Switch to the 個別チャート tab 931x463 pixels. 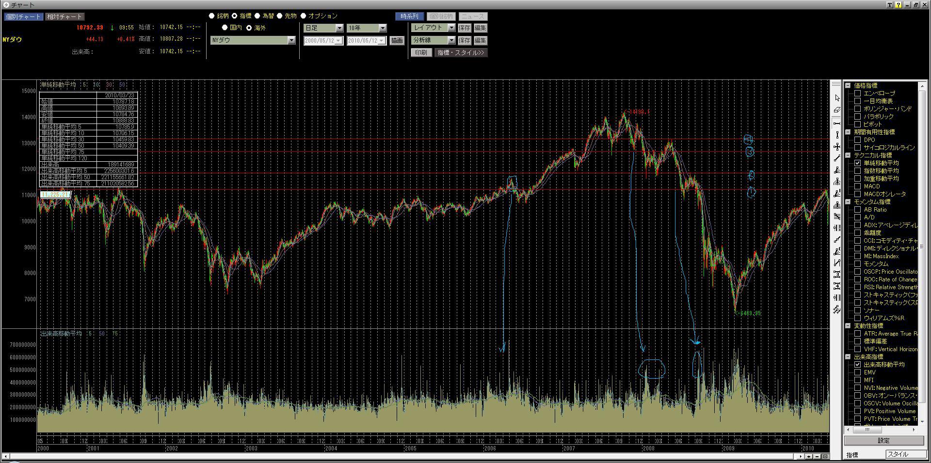[x=24, y=16]
